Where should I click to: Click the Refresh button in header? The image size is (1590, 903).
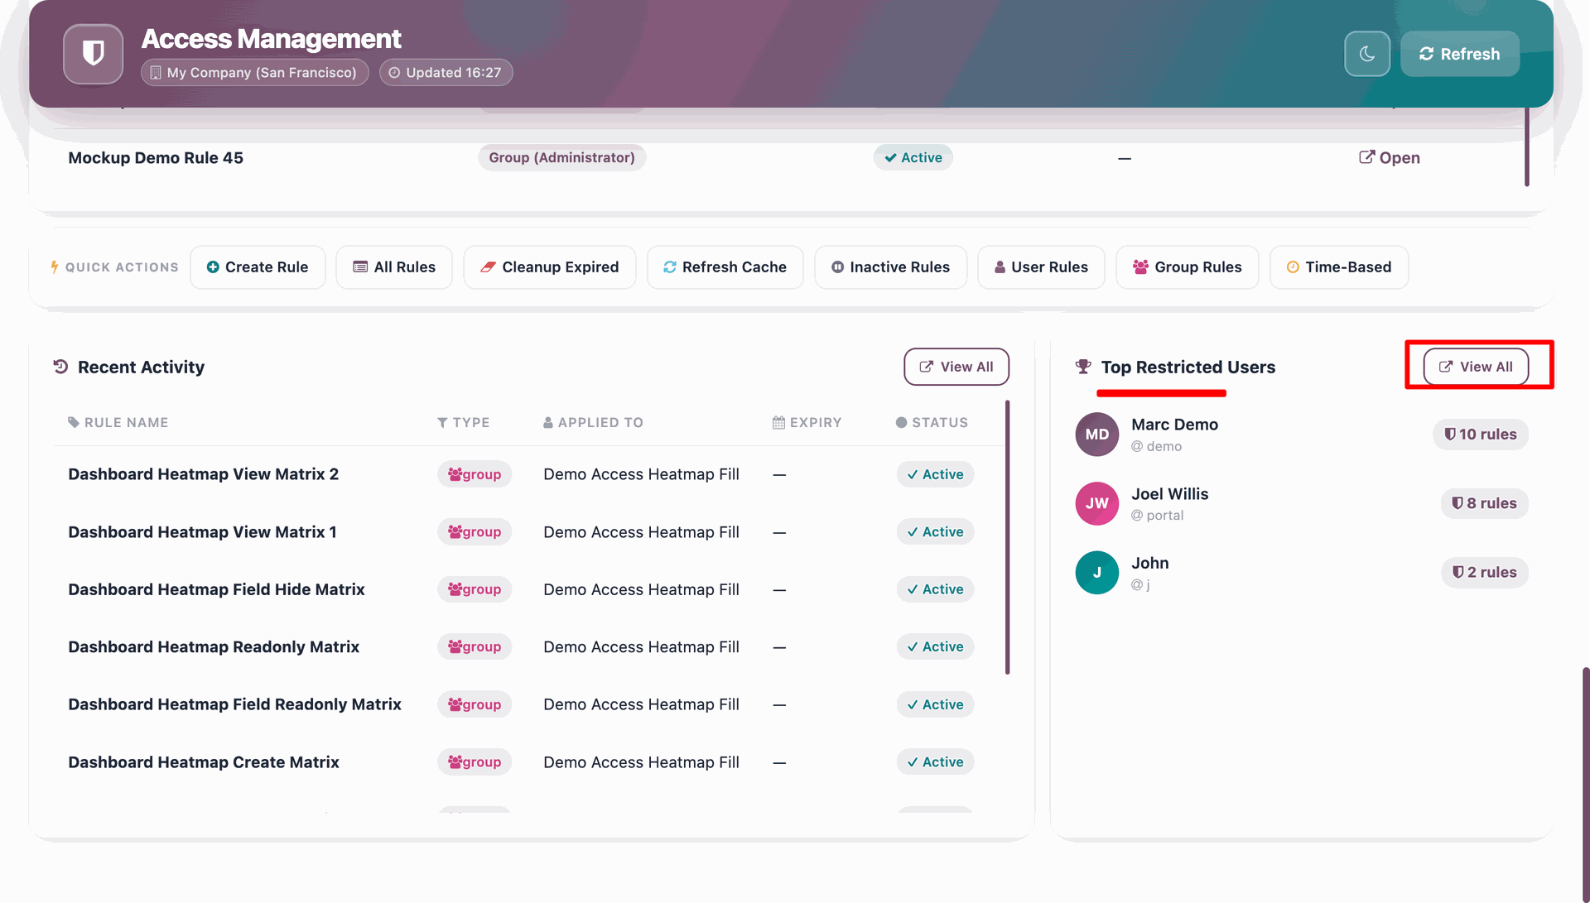pyautogui.click(x=1459, y=54)
